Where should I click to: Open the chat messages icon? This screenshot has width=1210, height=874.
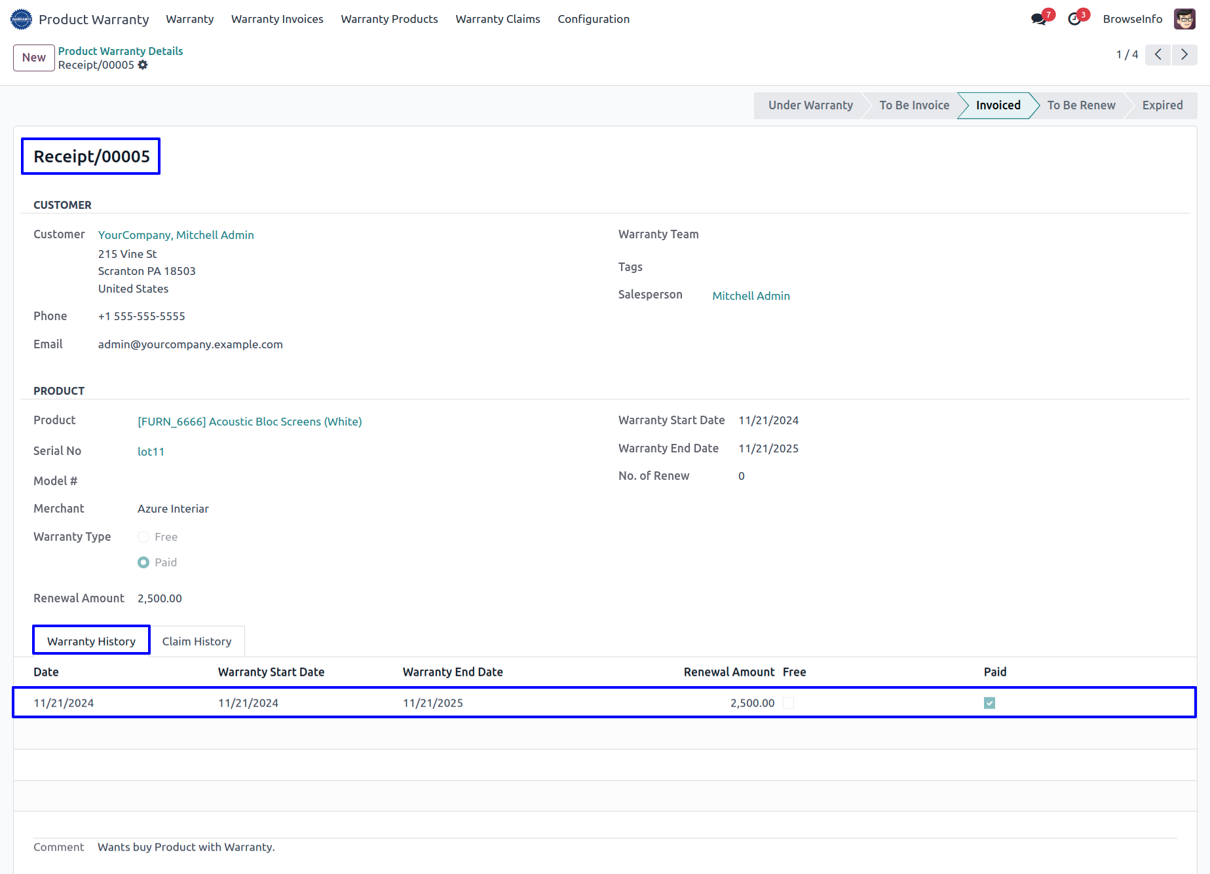click(x=1038, y=19)
